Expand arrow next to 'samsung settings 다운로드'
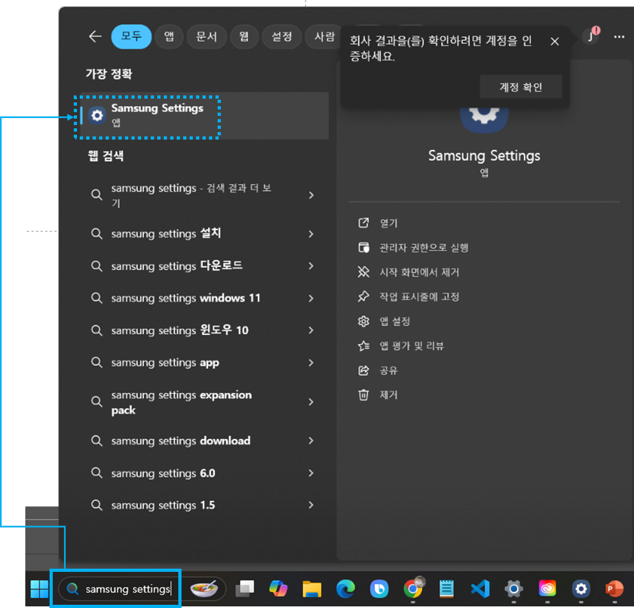Image resolution: width=634 pixels, height=608 pixels. pyautogui.click(x=311, y=266)
